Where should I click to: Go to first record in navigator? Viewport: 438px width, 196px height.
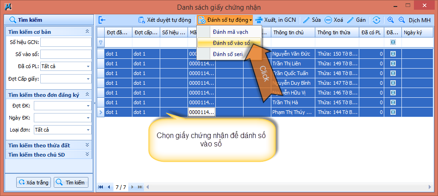101,187
